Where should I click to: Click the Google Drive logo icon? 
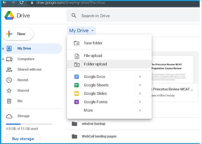pos(10,15)
